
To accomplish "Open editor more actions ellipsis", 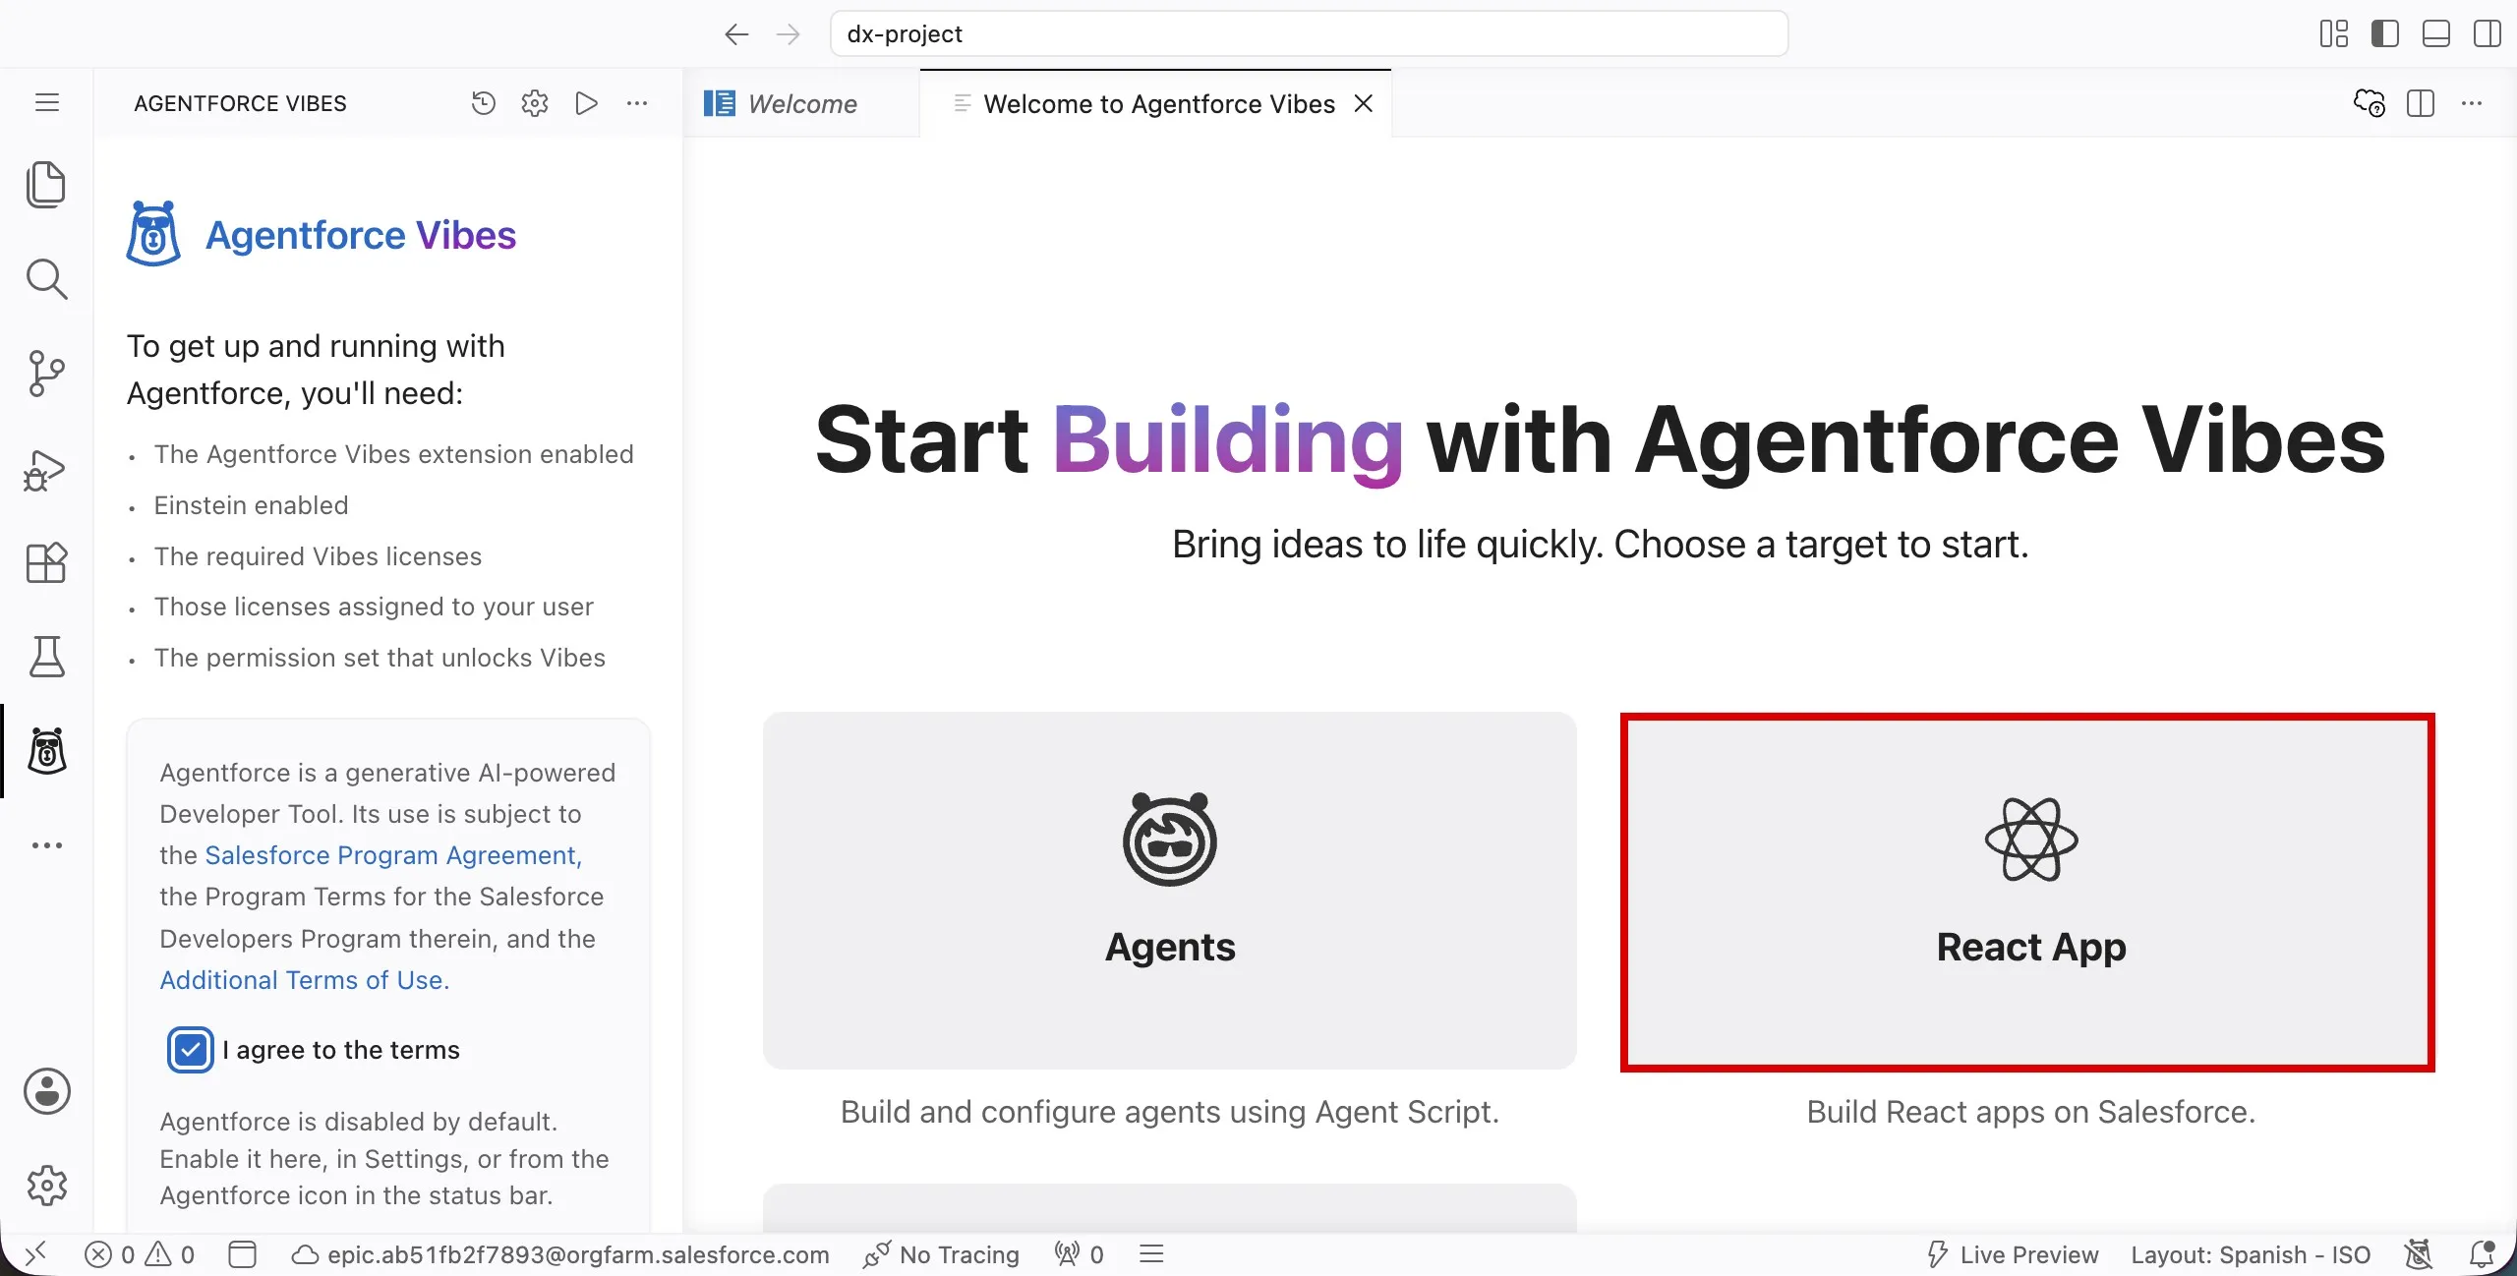I will [x=2472, y=103].
